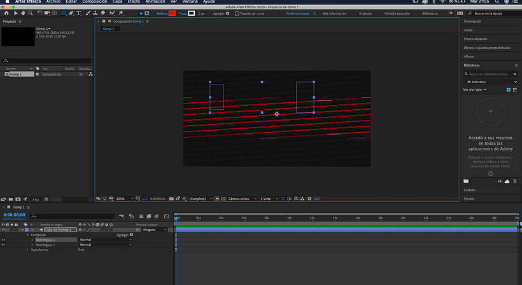
Task: Open Rectángulo 2 Normal blend mode dropdown
Action: [x=106, y=239]
